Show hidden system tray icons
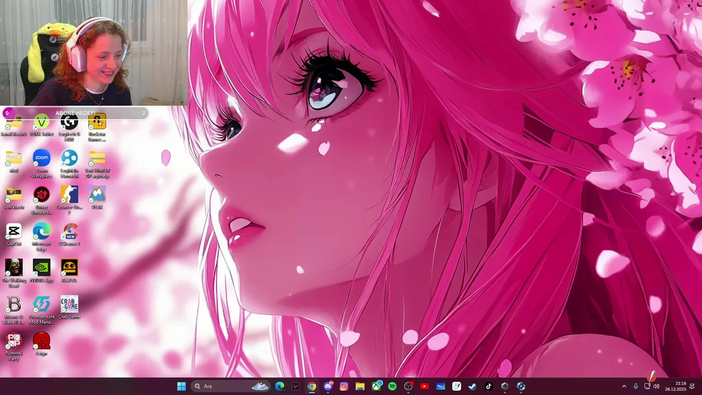This screenshot has height=395, width=702. tap(624, 386)
